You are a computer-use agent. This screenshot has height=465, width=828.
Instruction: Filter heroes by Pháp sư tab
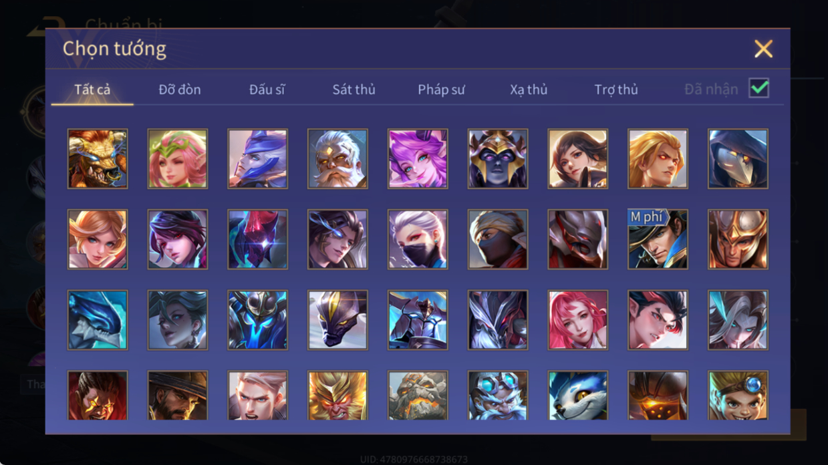point(441,90)
